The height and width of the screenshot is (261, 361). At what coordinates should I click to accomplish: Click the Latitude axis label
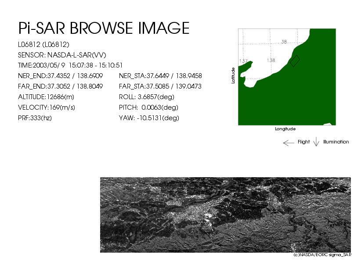click(233, 75)
